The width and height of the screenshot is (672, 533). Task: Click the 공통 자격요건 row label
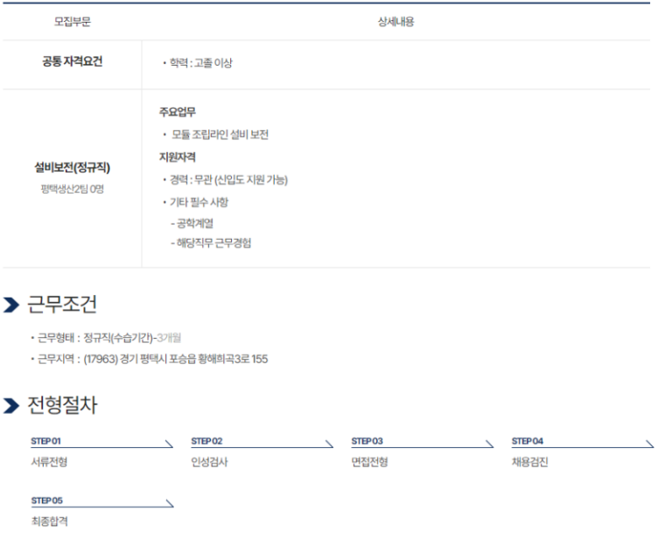(72, 63)
